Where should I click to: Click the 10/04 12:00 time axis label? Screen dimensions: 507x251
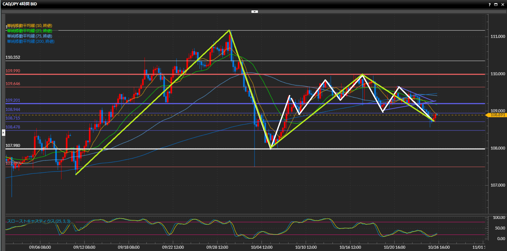[x=261, y=247]
